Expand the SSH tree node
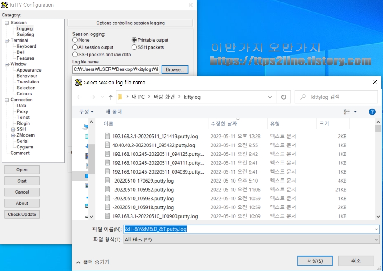The height and width of the screenshot is (271, 383). tap(13, 129)
